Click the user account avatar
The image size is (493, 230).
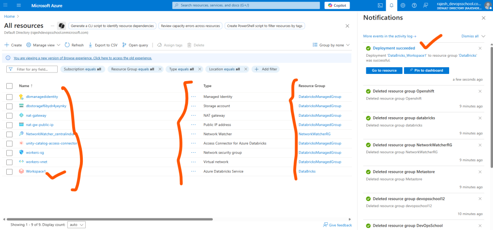pyautogui.click(x=489, y=6)
